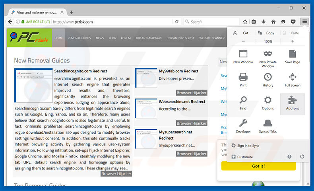This screenshot has height=191, width=314.
Task: Click the Mysupersearch article thumbnail
Action: [x=146, y=139]
